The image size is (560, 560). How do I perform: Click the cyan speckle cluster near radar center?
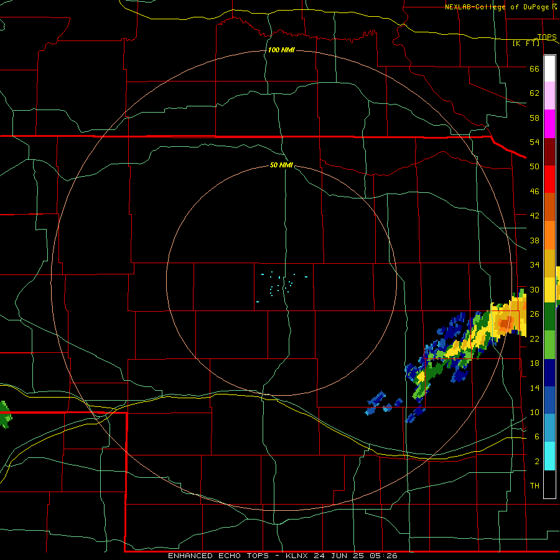pos(281,286)
